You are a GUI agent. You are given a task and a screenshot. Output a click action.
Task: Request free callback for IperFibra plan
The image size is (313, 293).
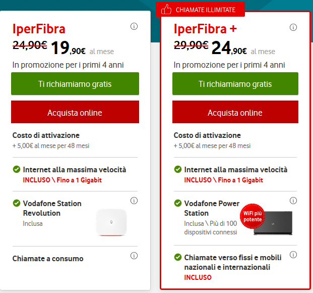coord(75,84)
